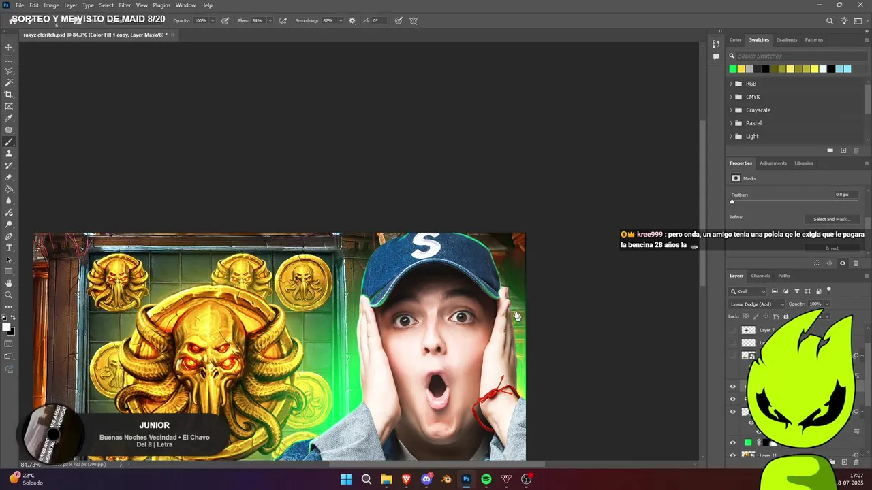872x490 pixels.
Task: Hide the green Color Fill layer
Action: pos(733,442)
